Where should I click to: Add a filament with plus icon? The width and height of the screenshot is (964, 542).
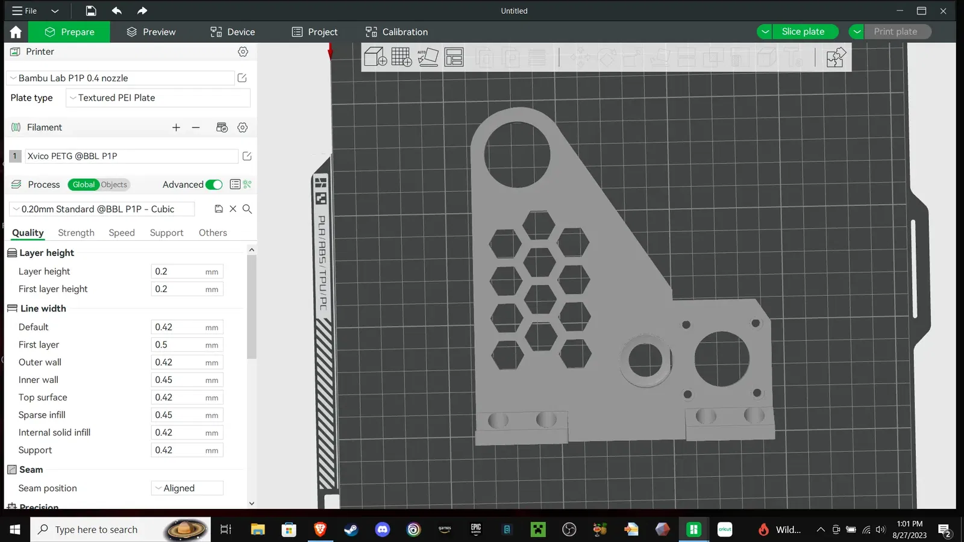[x=176, y=128]
